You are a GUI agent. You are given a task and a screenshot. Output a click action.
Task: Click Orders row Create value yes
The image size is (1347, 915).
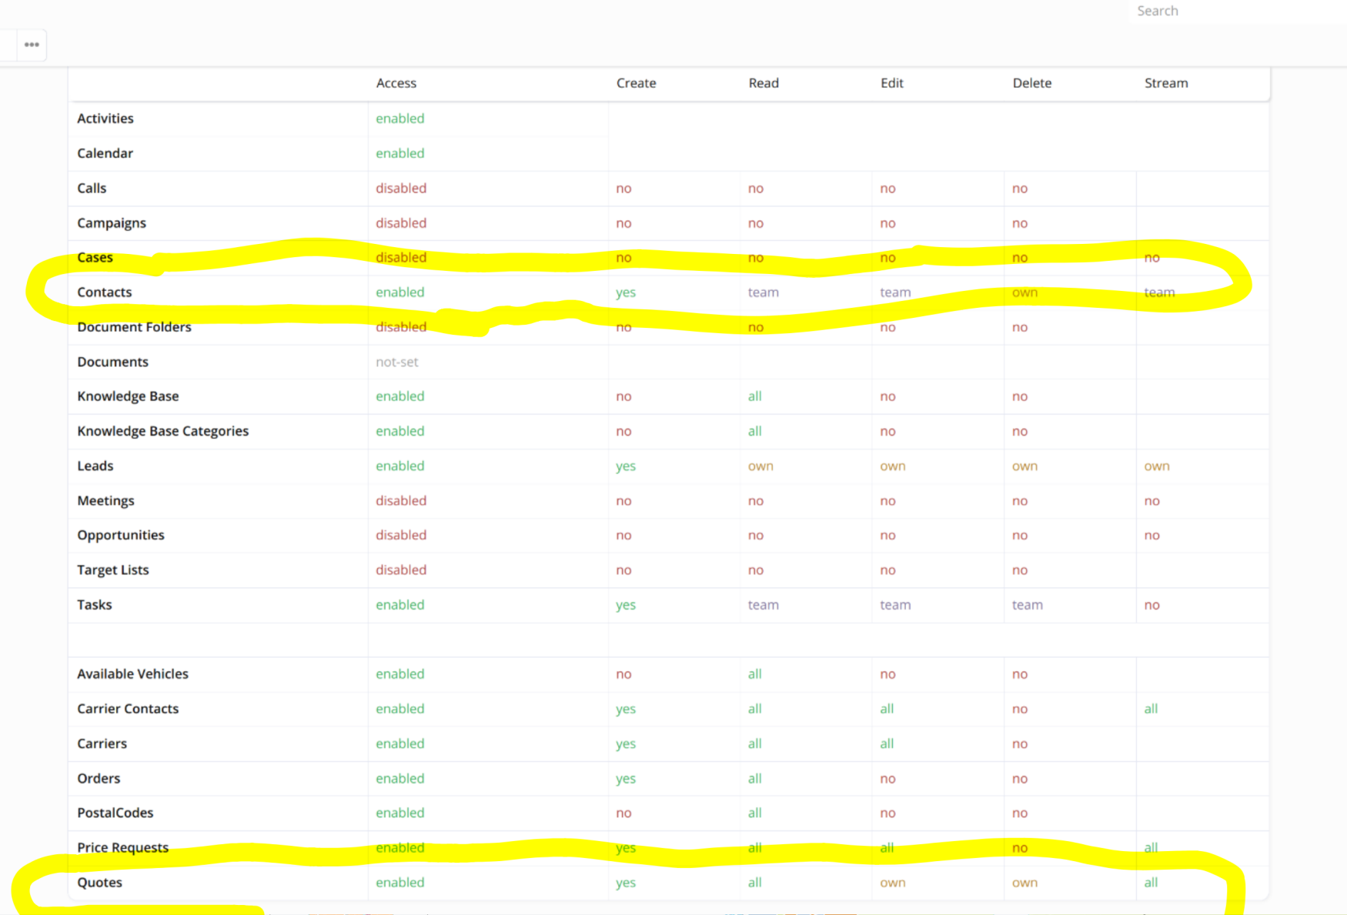(625, 779)
